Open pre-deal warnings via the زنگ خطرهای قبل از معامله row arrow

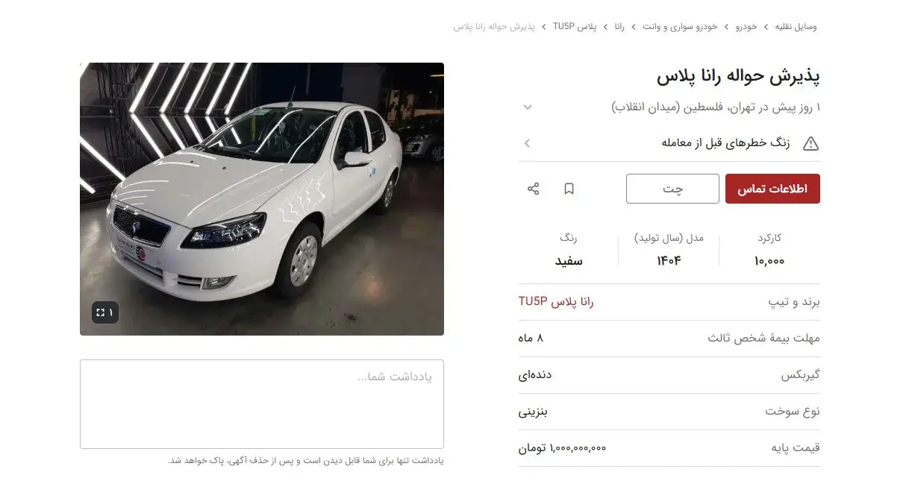click(x=527, y=143)
